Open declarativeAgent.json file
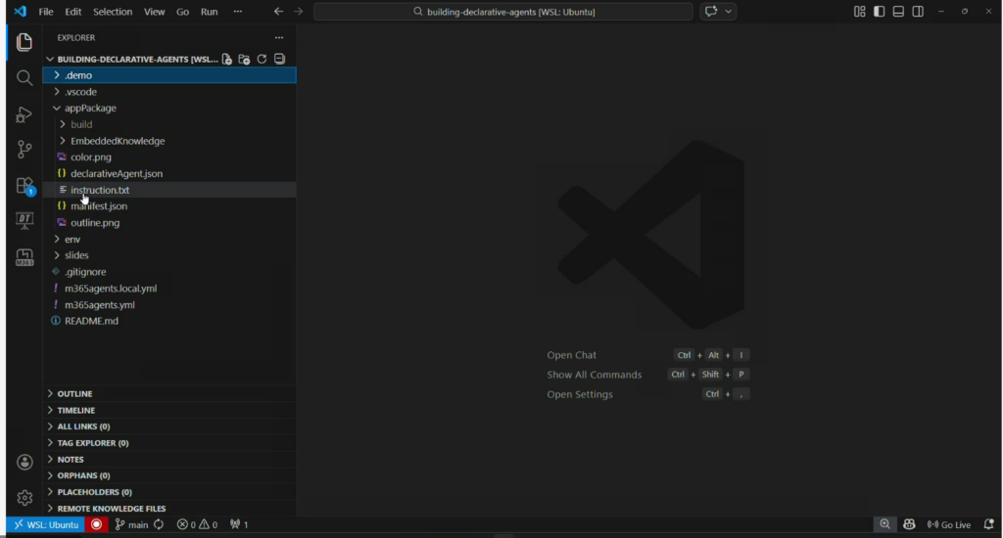Screen dimensions: 1003x538 coord(117,173)
